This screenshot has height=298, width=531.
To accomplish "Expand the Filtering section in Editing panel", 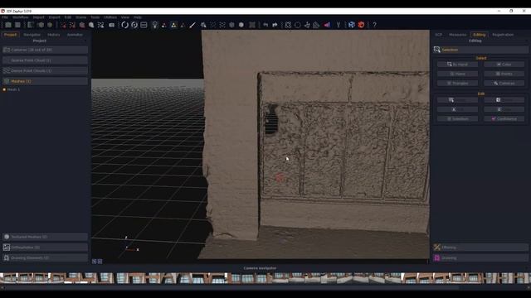I will point(480,248).
